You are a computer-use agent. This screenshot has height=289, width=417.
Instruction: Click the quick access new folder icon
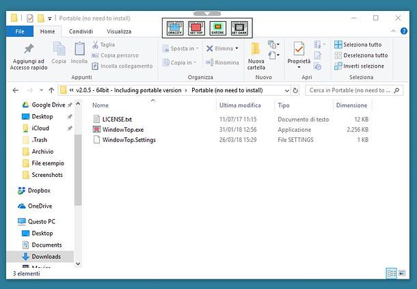pyautogui.click(x=41, y=18)
